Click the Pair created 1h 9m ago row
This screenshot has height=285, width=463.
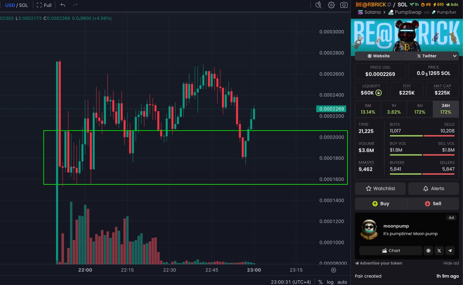click(x=407, y=276)
